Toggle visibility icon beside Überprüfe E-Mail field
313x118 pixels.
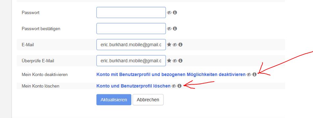click(175, 61)
